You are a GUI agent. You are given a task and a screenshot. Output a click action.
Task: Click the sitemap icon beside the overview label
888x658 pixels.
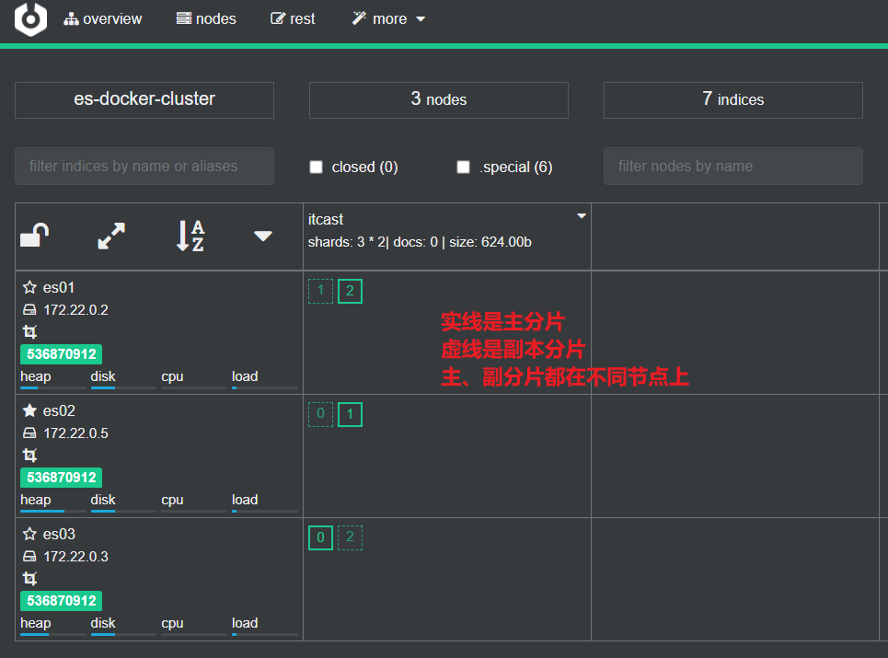[72, 18]
